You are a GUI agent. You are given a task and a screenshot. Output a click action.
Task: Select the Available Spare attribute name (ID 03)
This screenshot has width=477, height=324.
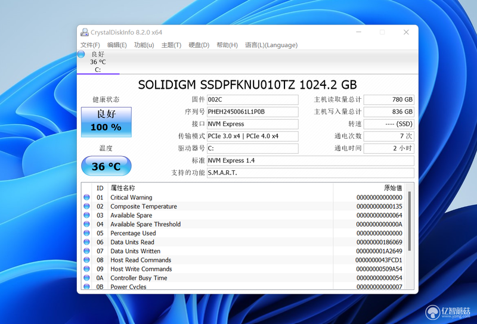131,215
